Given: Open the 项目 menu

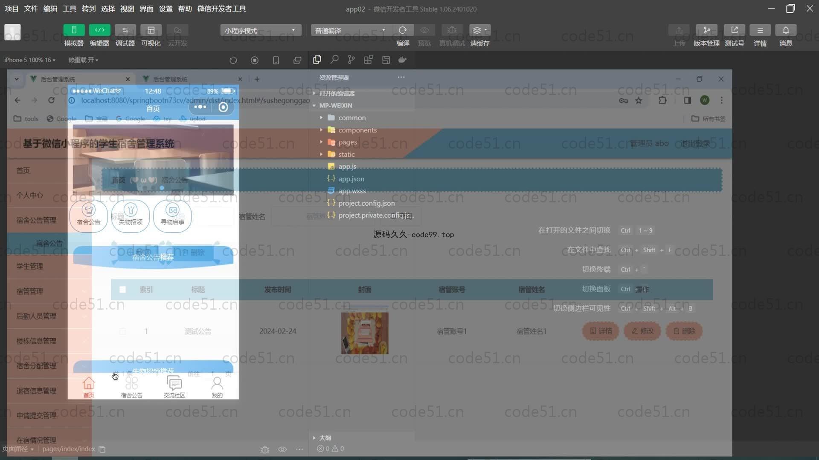Looking at the screenshot, I should [12, 9].
